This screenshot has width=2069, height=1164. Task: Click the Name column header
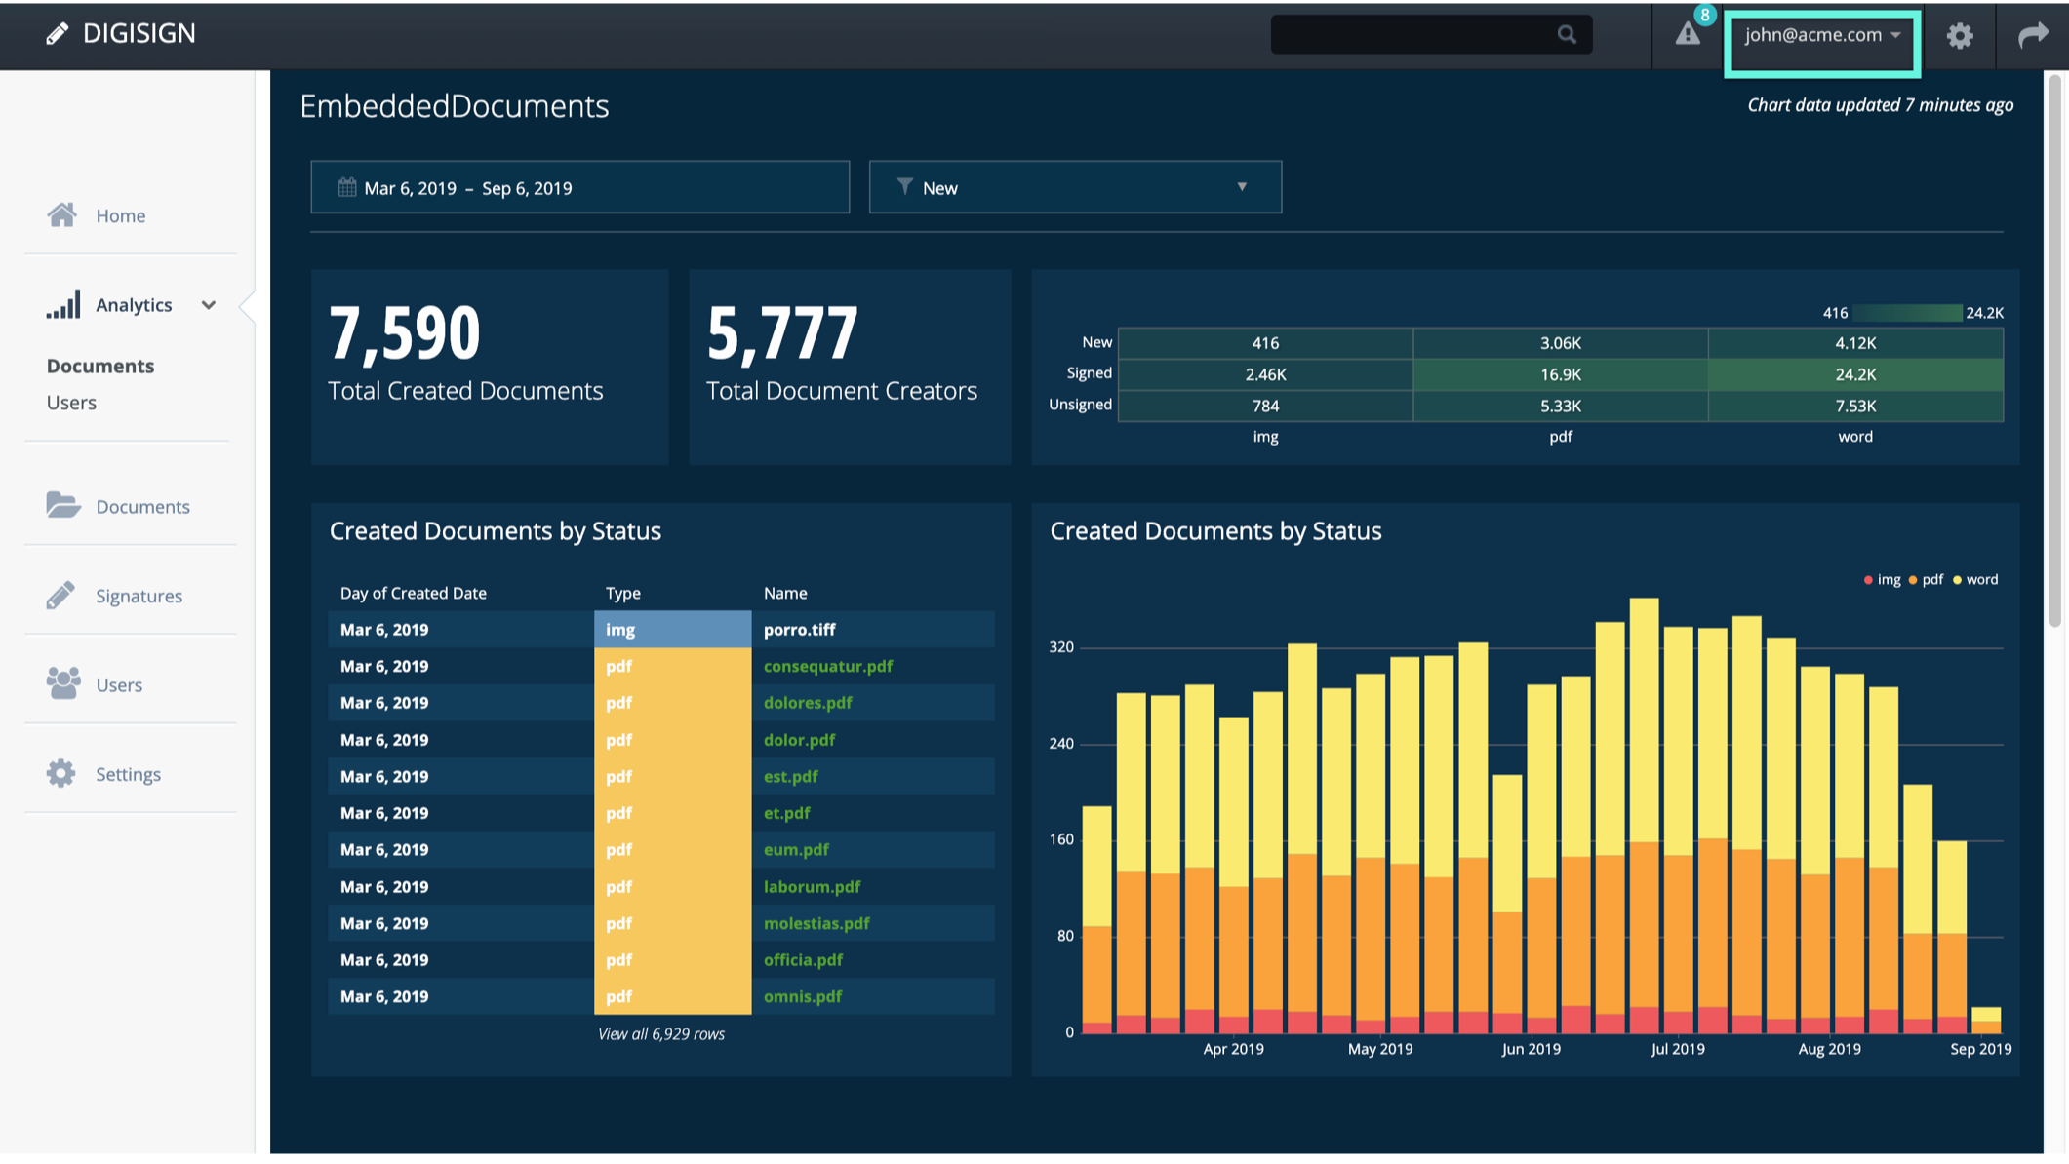tap(785, 593)
